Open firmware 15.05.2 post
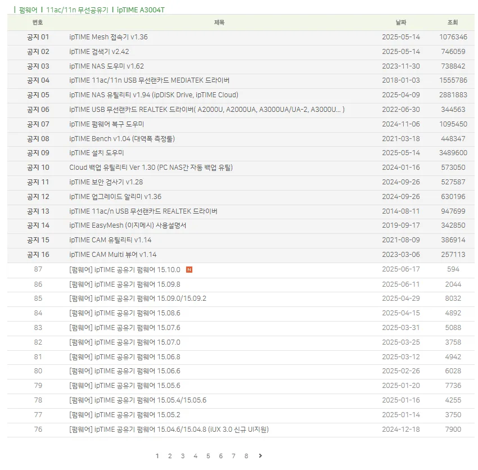The image size is (478, 470). 125,415
